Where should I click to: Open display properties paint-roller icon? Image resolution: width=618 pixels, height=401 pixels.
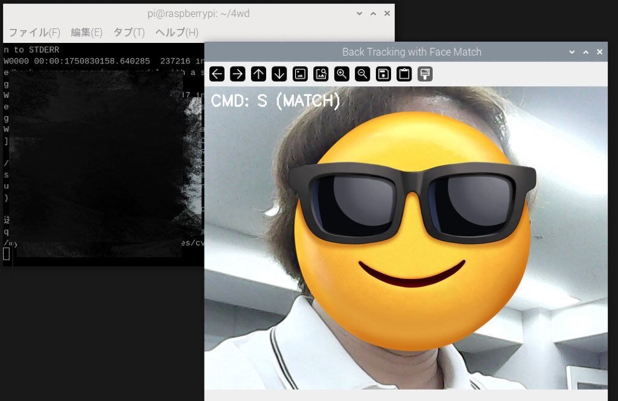coord(425,74)
